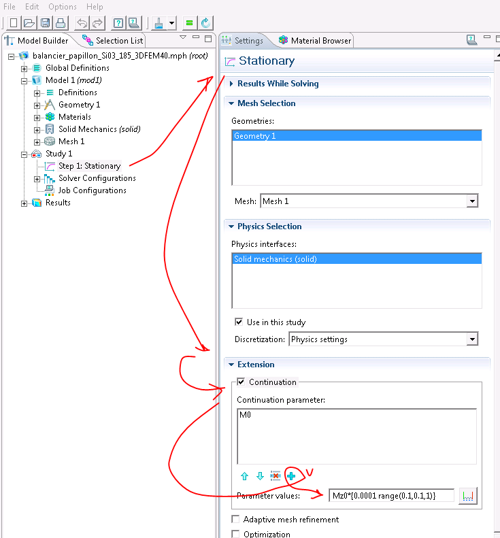Add a continuation parameter with plus icon
Screen dimensions: 500x538
coord(290,476)
